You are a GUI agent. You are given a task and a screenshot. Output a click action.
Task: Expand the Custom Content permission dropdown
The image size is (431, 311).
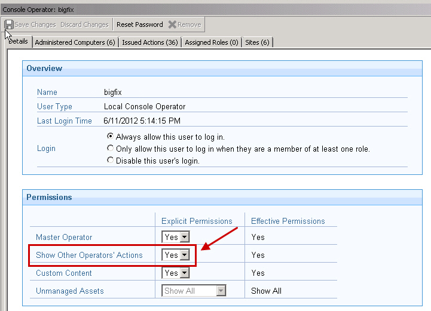(184, 273)
